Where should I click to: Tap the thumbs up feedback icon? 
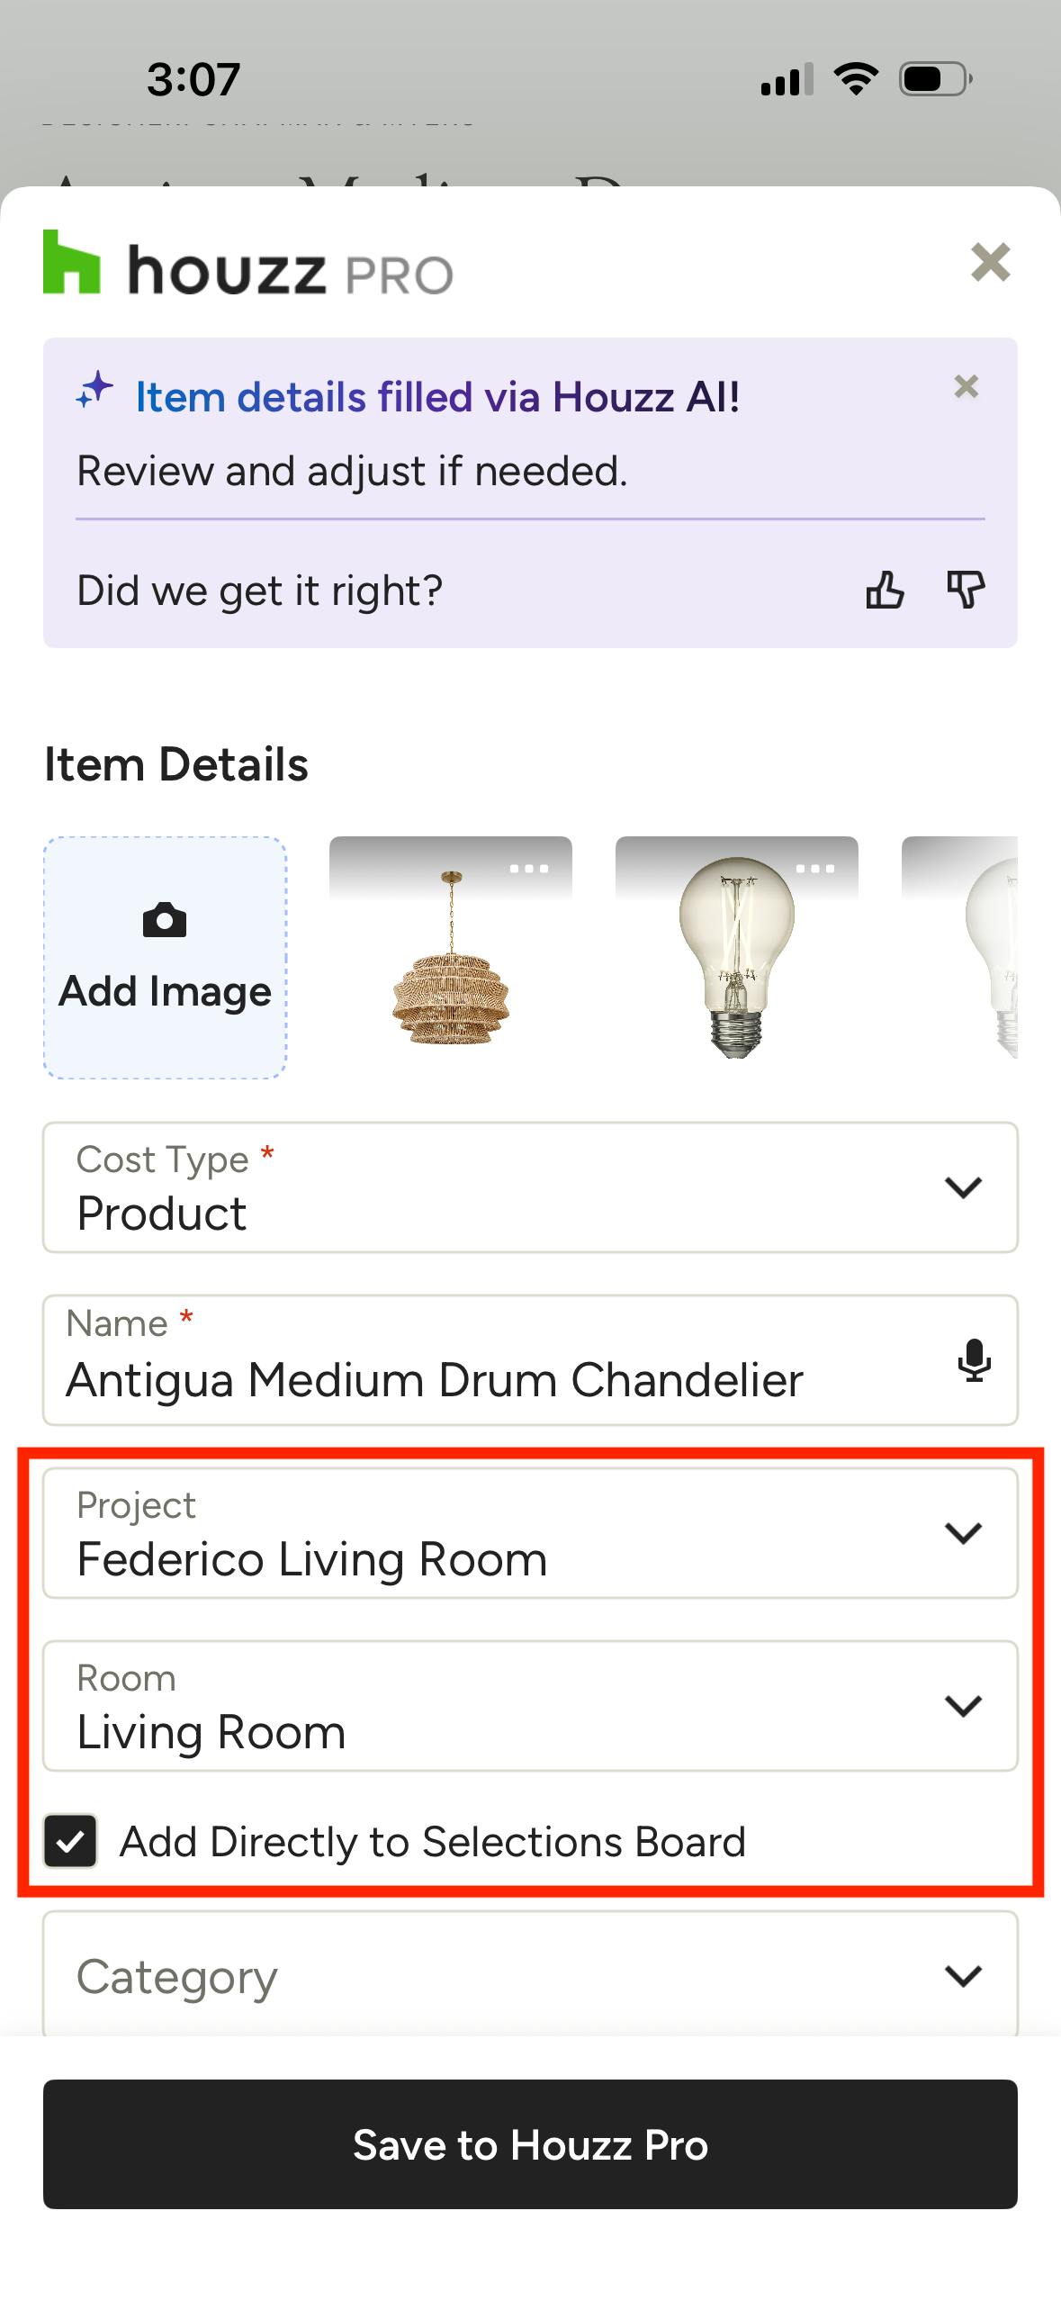[x=885, y=591]
